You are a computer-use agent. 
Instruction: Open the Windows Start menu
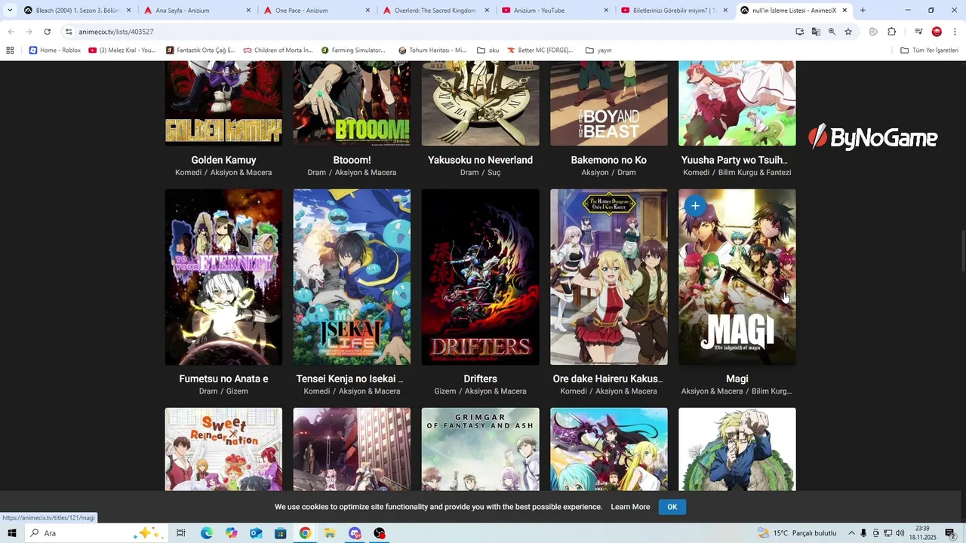(11, 533)
